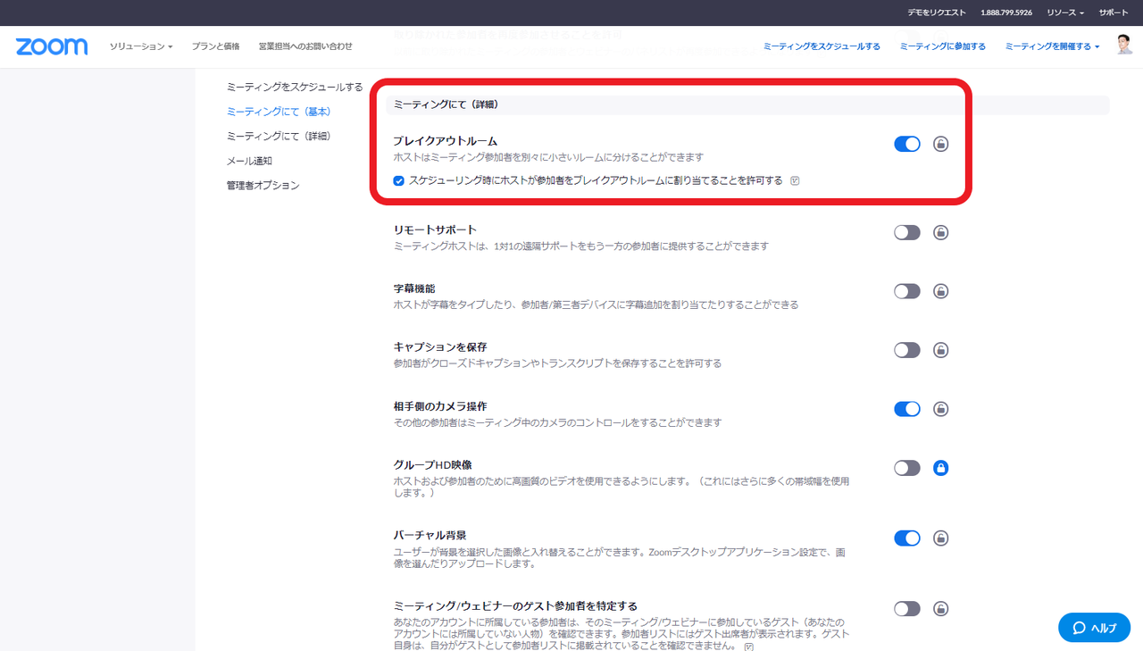Select 管理者オプション in sidebar

263,186
